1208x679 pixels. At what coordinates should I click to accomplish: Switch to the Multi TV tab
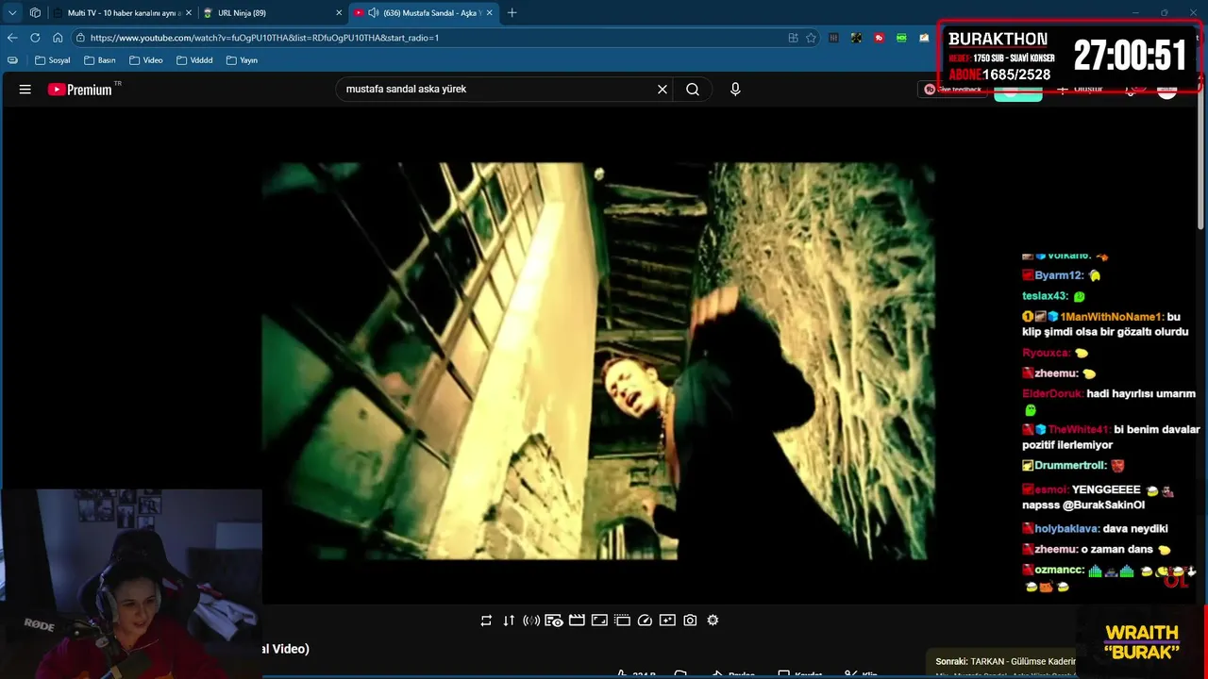(x=122, y=13)
